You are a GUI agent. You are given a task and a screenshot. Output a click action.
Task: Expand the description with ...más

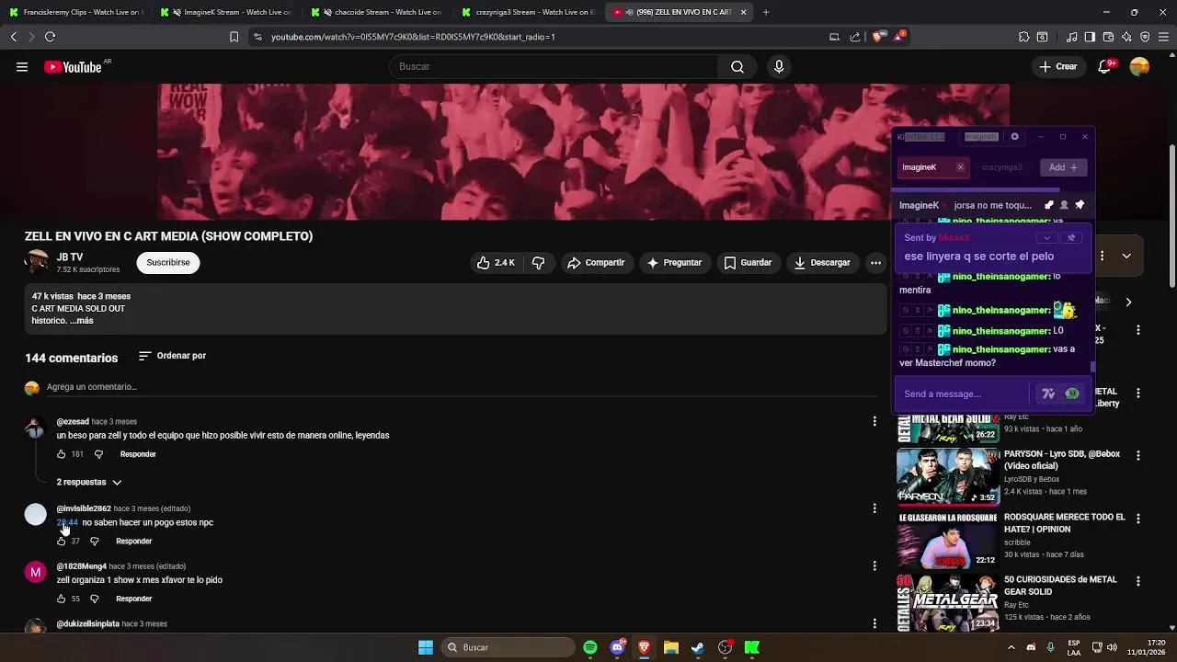pyautogui.click(x=82, y=321)
